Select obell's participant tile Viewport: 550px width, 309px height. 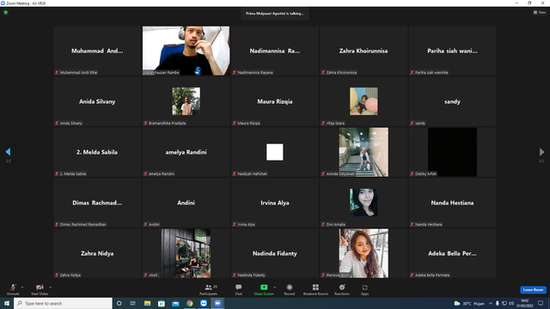tap(186, 253)
